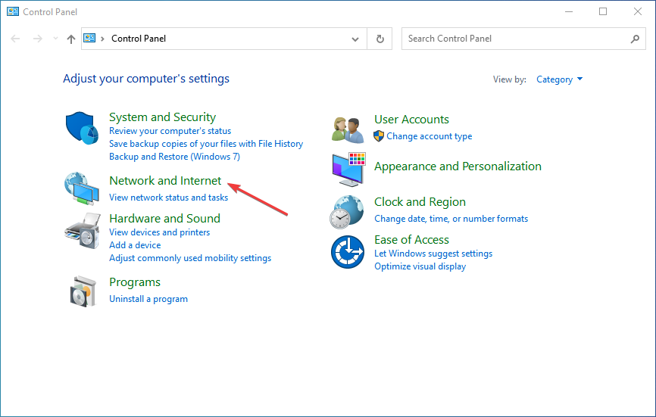Open Hardware and Sound category
656x417 pixels.
pyautogui.click(x=164, y=219)
